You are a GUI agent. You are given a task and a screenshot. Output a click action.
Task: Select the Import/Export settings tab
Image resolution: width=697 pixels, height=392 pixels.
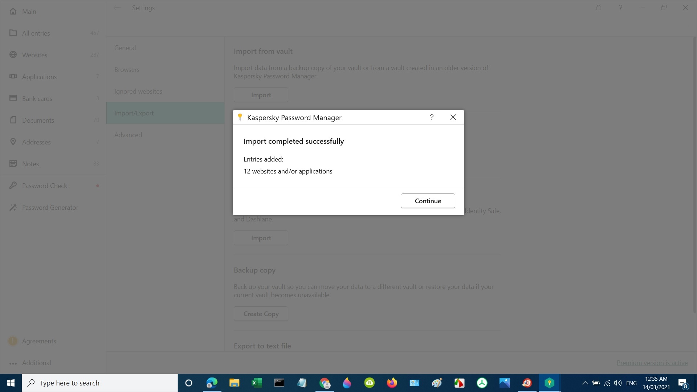[x=165, y=113]
